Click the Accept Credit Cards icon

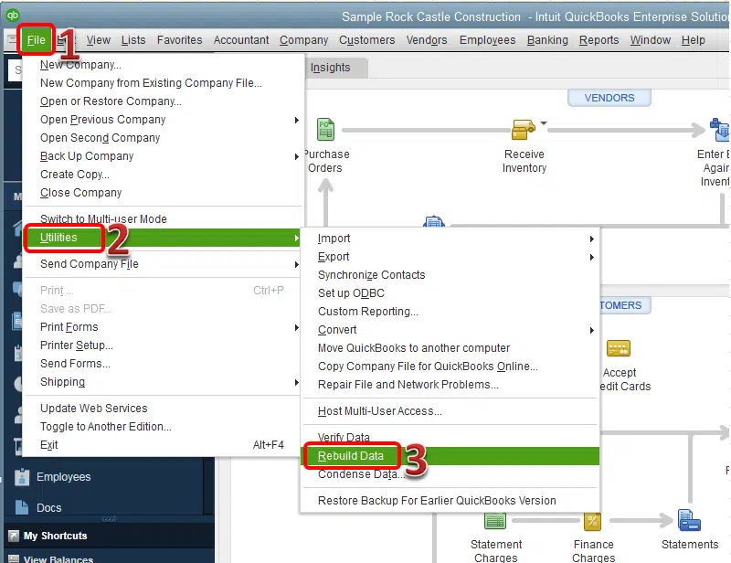coord(619,348)
